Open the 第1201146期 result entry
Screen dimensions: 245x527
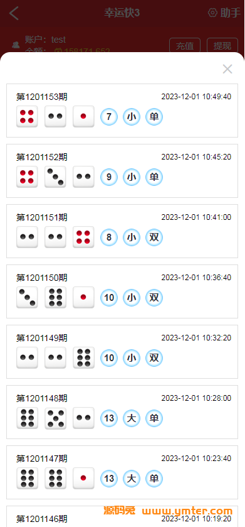click(122, 516)
